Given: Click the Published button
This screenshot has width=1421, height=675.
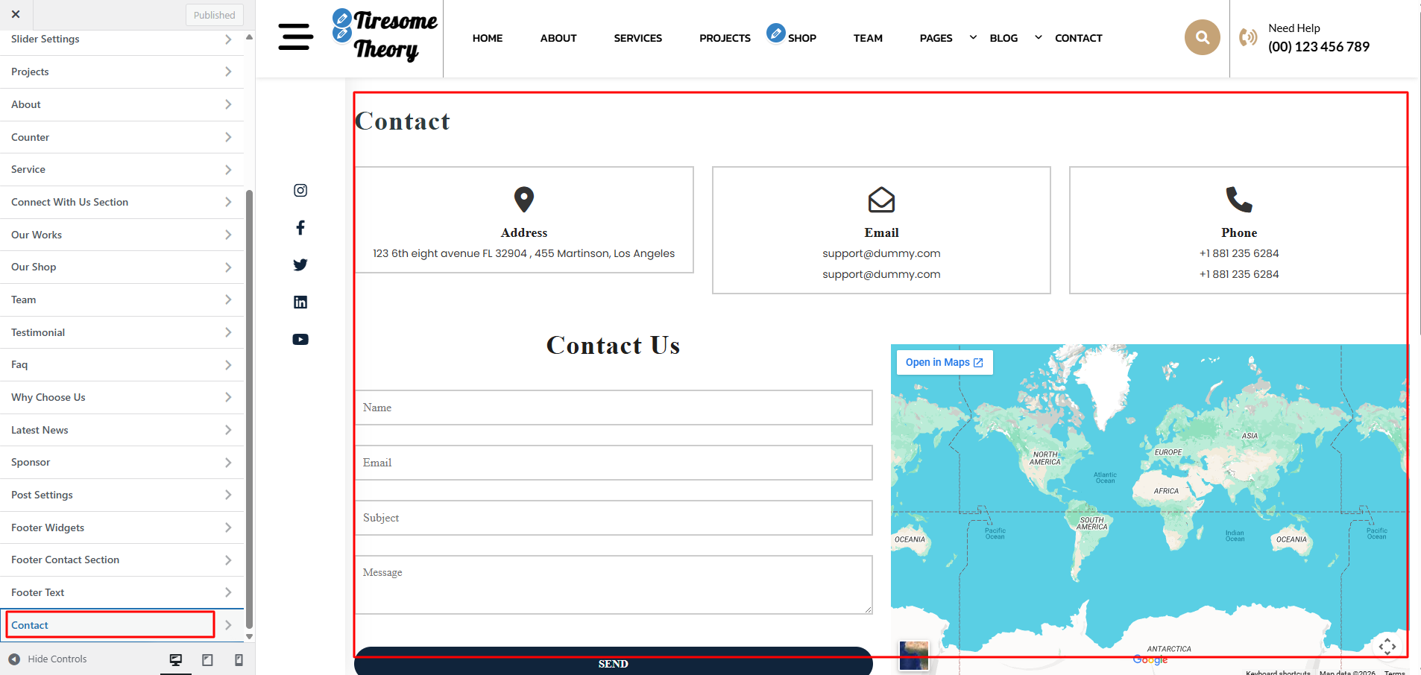Looking at the screenshot, I should tap(214, 15).
